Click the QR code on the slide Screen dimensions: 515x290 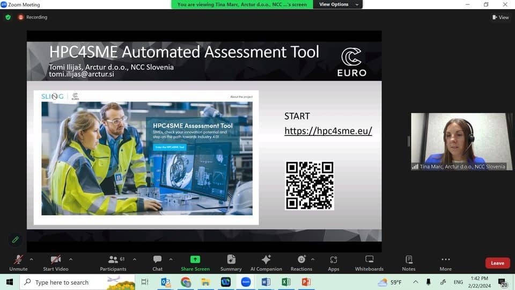pyautogui.click(x=310, y=185)
